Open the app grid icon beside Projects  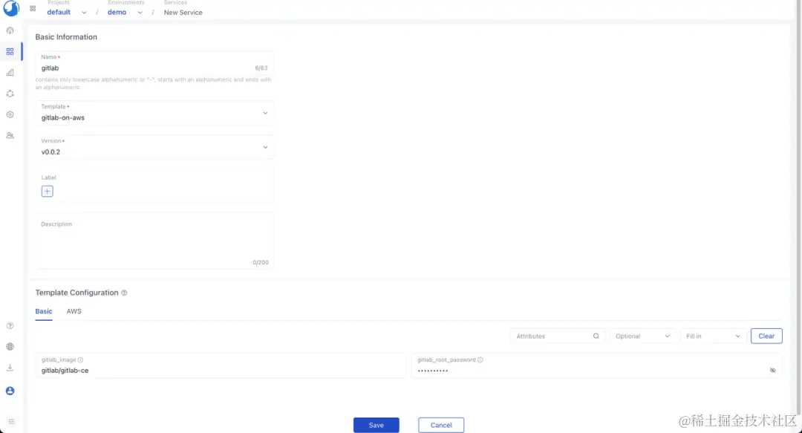point(33,9)
